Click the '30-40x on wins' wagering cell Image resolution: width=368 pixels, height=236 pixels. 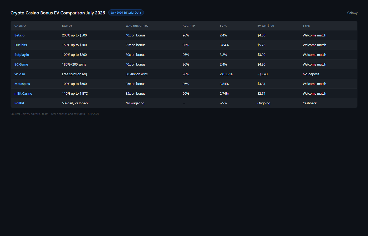point(137,74)
